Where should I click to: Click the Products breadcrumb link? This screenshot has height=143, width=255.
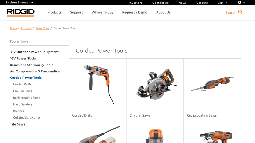[x=26, y=28]
